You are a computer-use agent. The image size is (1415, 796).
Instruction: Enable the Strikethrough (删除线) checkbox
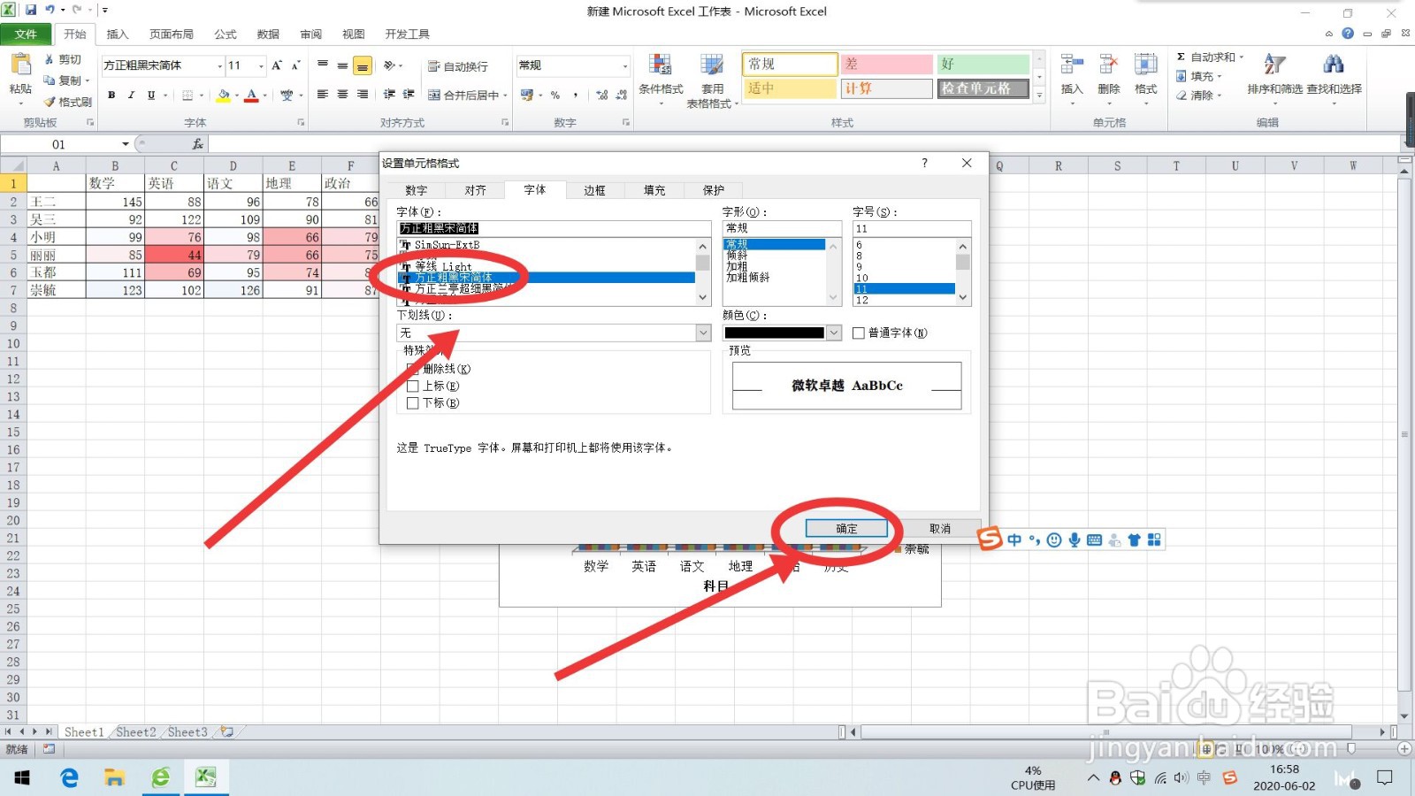click(412, 369)
